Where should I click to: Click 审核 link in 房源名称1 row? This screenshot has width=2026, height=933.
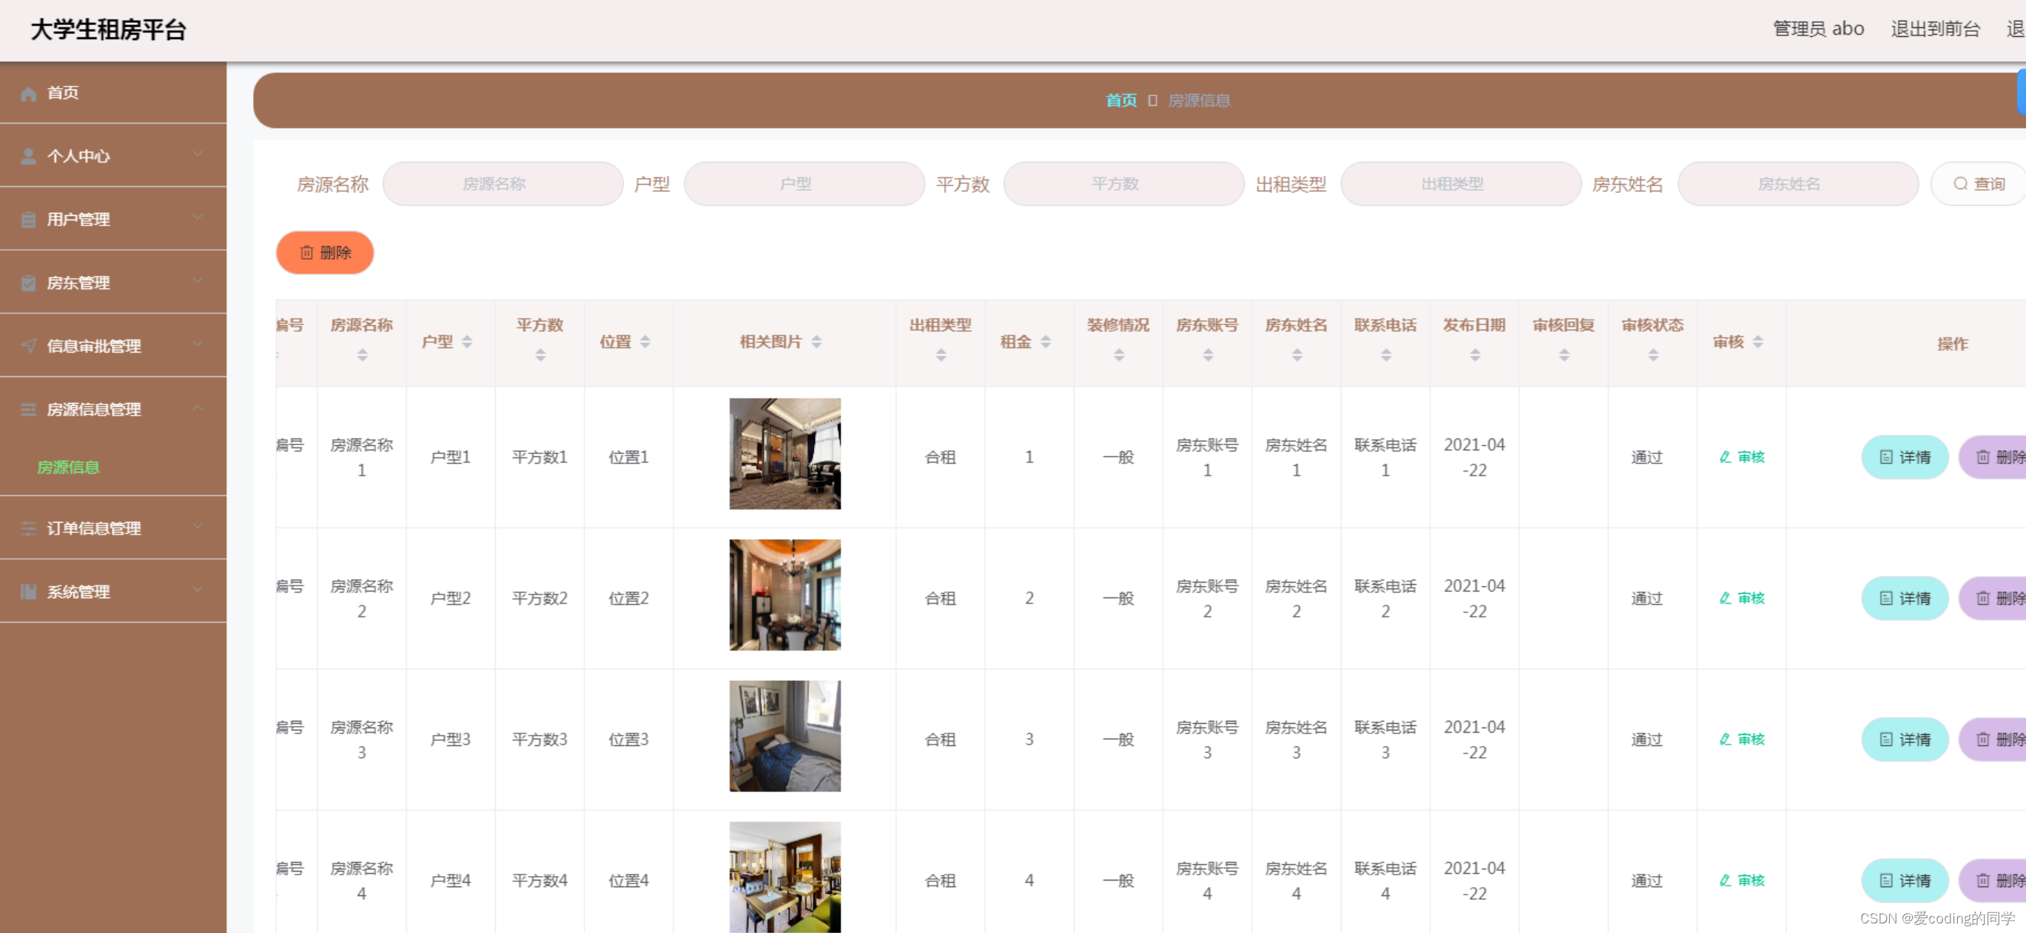[1741, 458]
